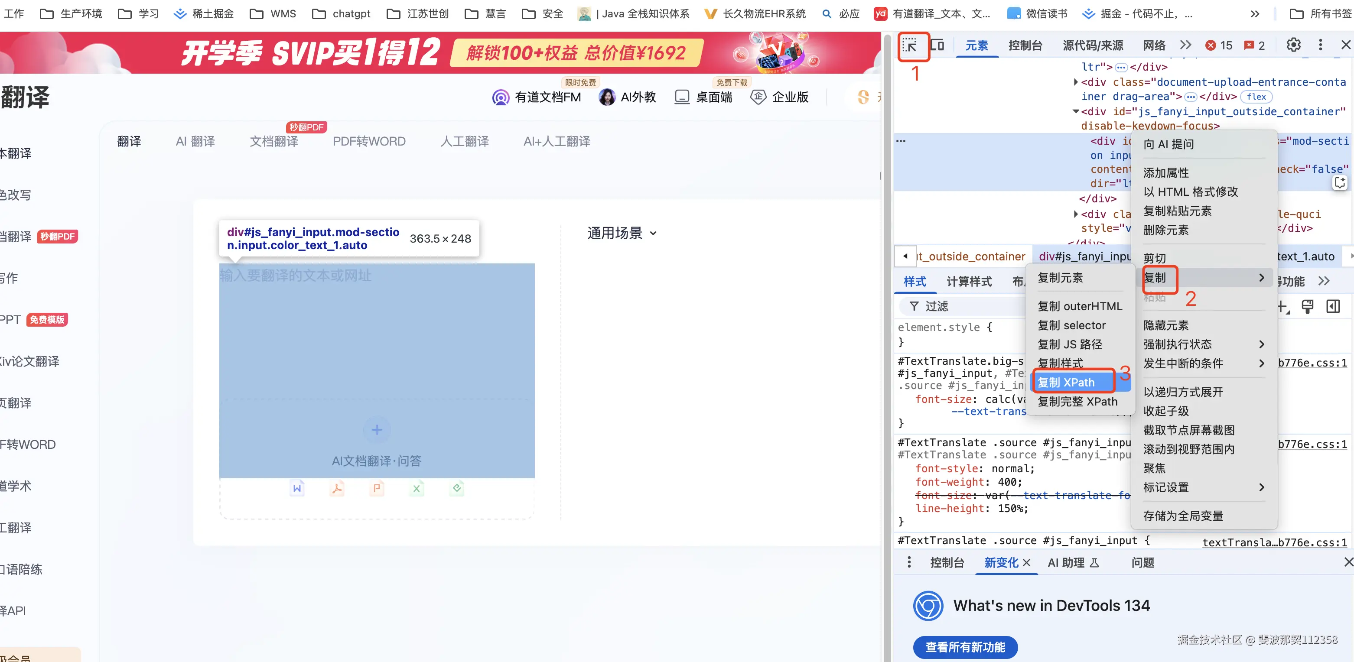Click the inspect element picker icon
This screenshot has height=662, width=1354.
coord(910,45)
